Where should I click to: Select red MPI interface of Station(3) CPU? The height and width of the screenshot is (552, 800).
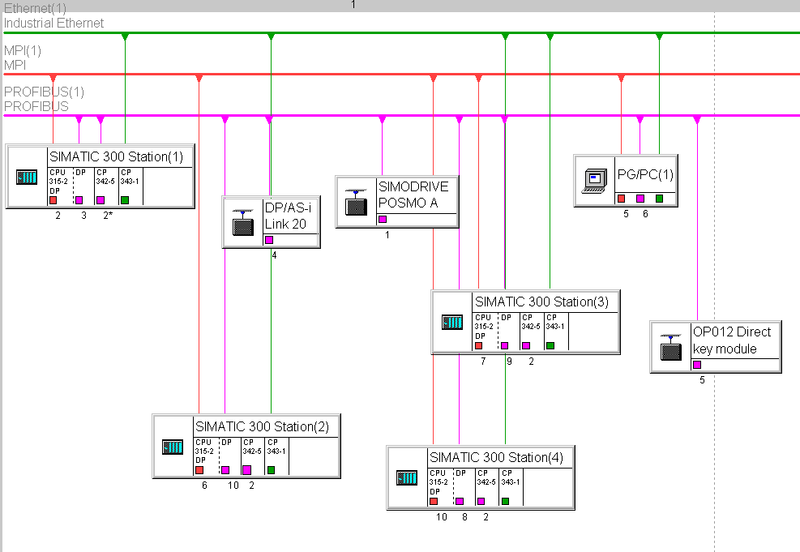coord(478,345)
